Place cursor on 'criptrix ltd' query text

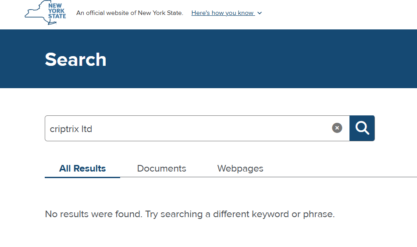[71, 129]
